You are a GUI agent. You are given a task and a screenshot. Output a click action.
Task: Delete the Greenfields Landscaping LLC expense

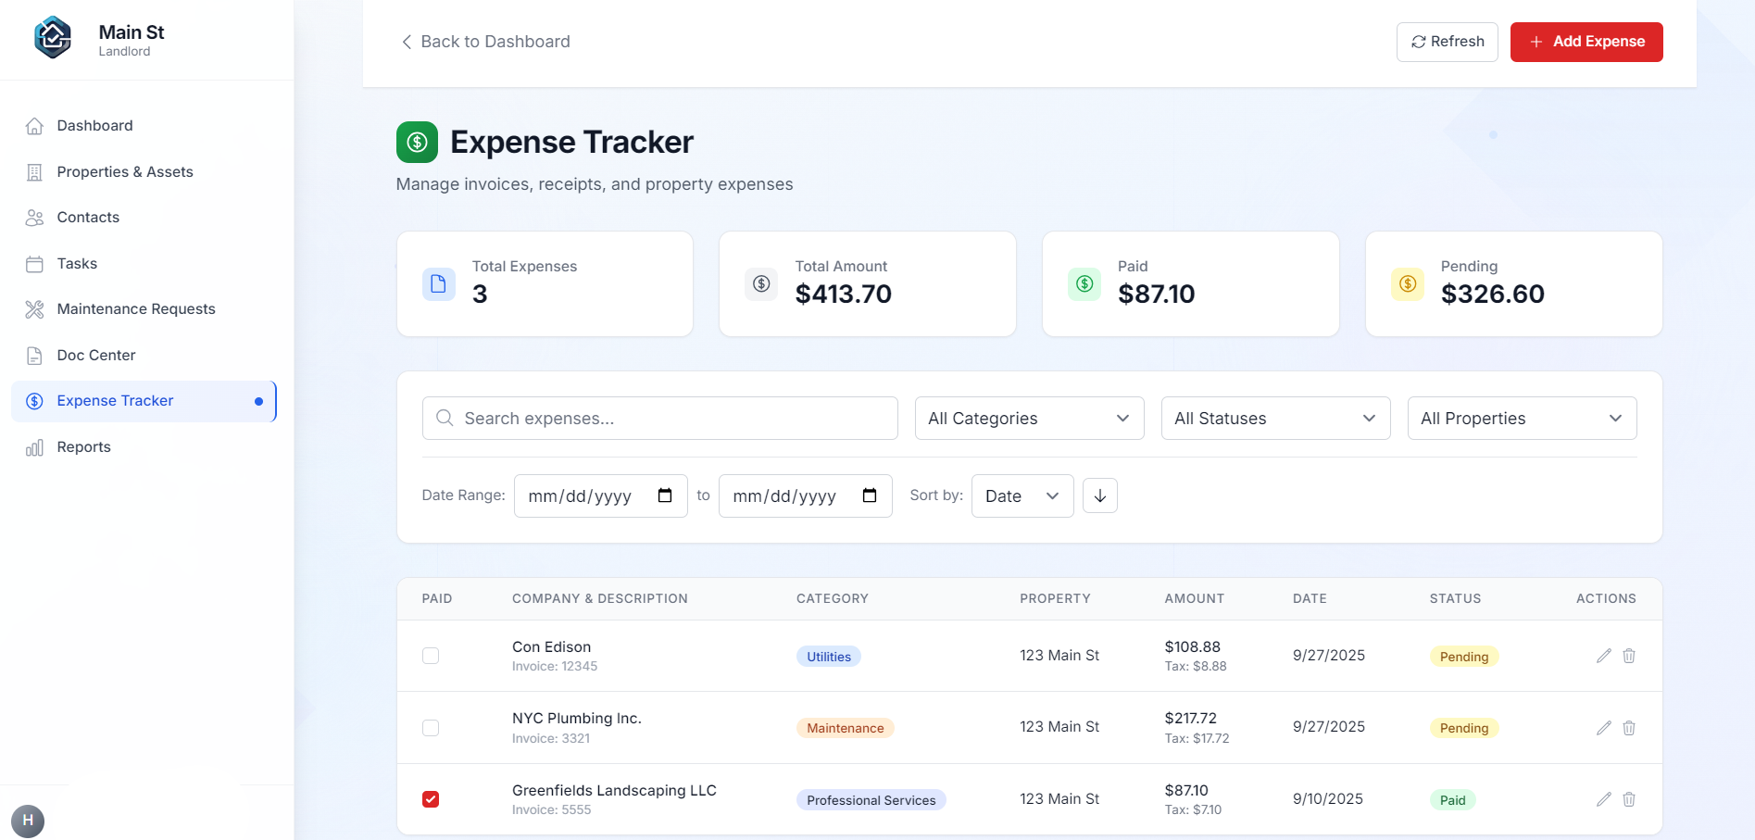[1629, 799]
